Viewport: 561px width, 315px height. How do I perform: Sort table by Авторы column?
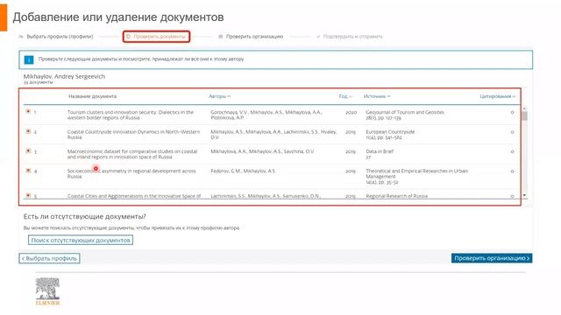tap(219, 96)
